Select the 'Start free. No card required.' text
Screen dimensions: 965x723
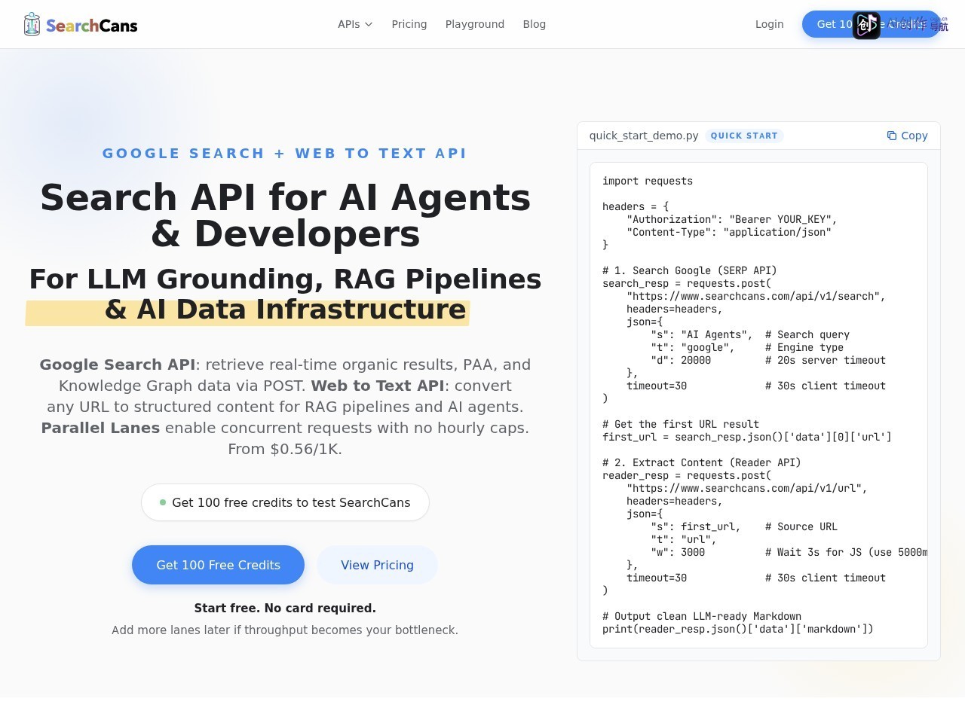(285, 608)
